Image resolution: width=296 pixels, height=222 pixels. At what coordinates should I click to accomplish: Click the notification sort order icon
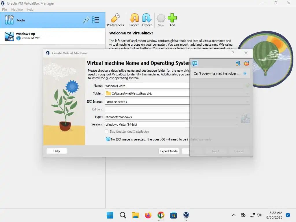coord(238,63)
